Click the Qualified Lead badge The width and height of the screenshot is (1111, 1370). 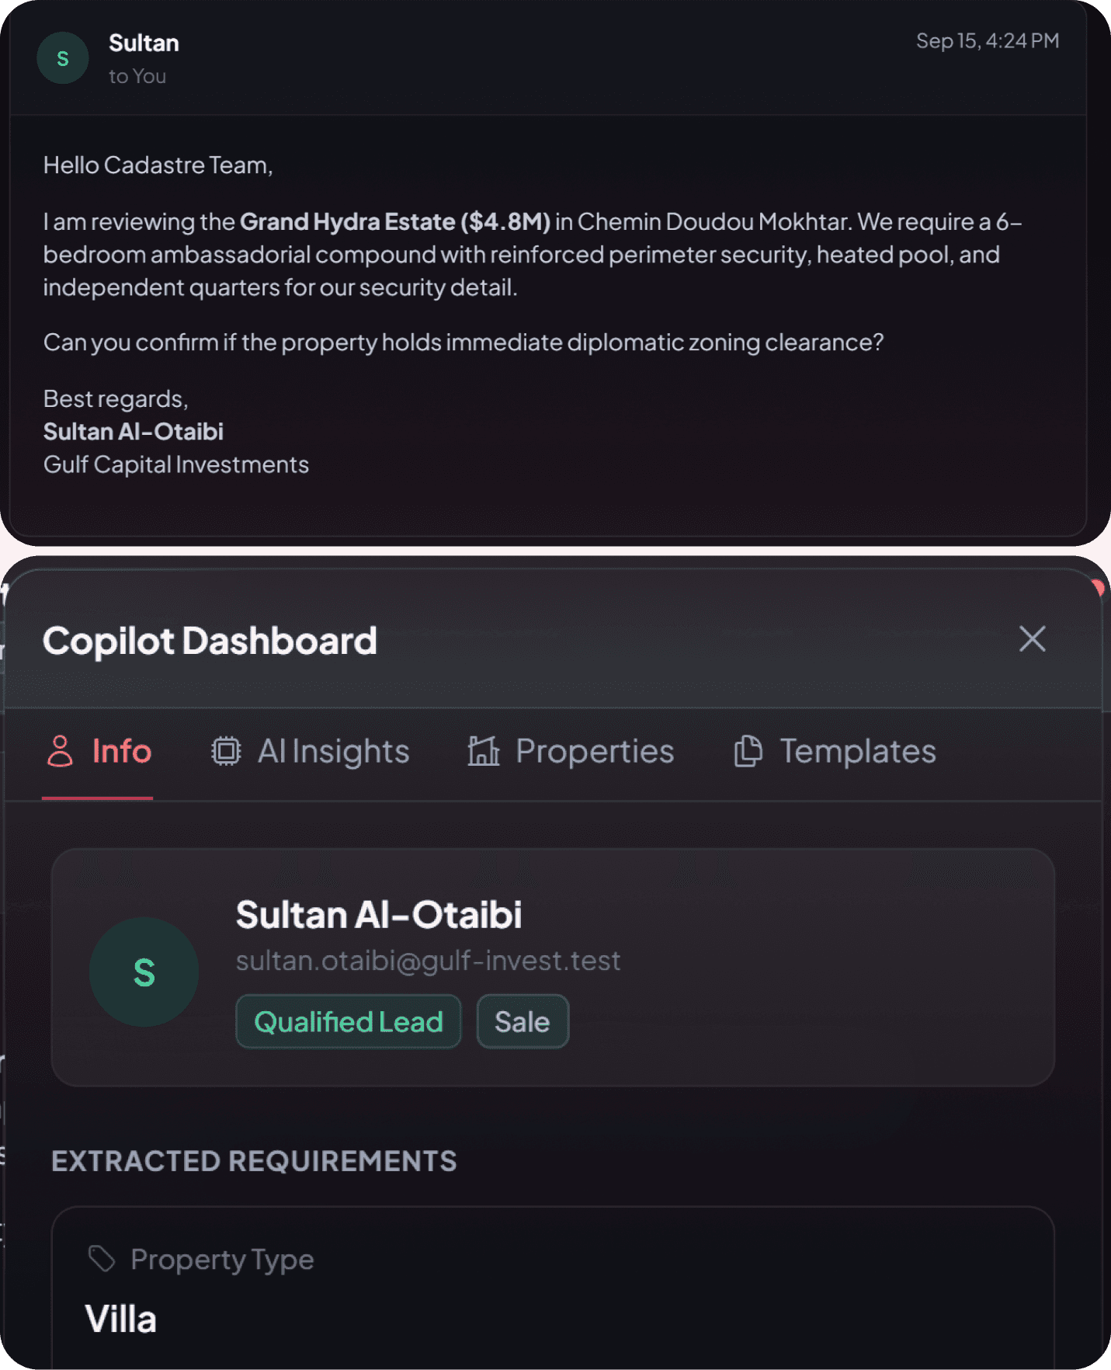[x=349, y=1021]
